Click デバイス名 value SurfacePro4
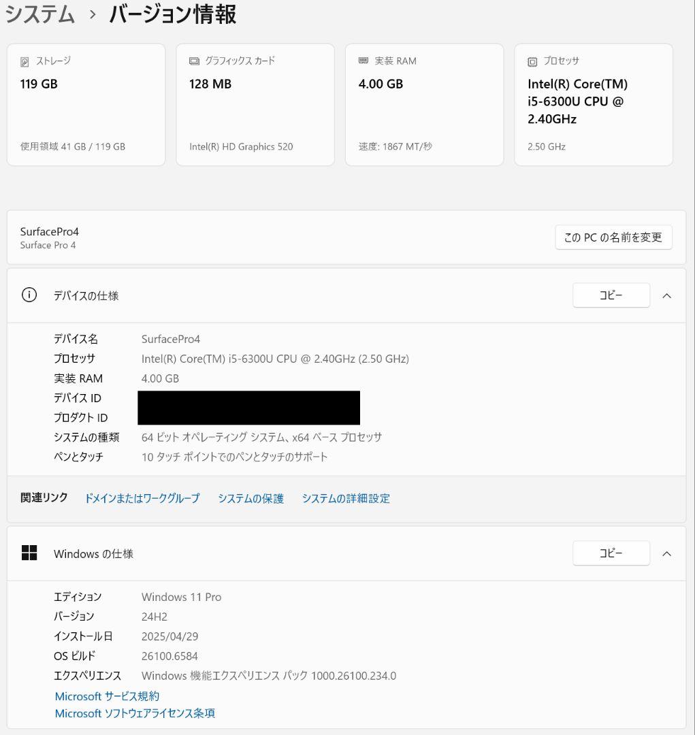This screenshot has height=735, width=695. tap(171, 339)
